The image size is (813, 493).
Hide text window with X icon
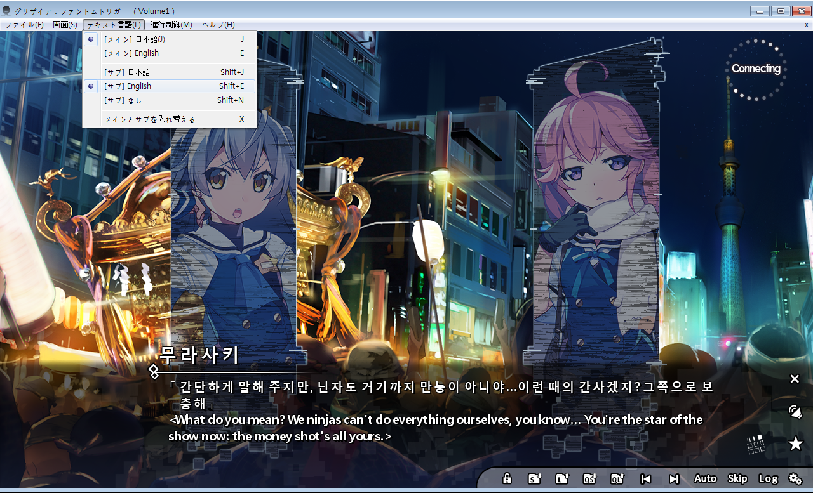[795, 379]
